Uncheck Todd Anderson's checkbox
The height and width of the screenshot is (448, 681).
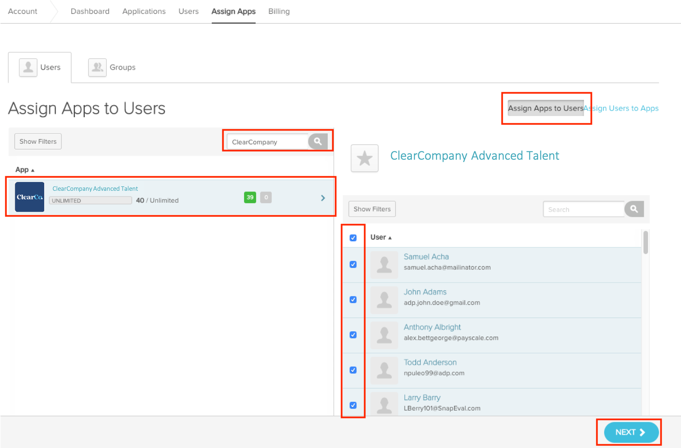coord(353,370)
